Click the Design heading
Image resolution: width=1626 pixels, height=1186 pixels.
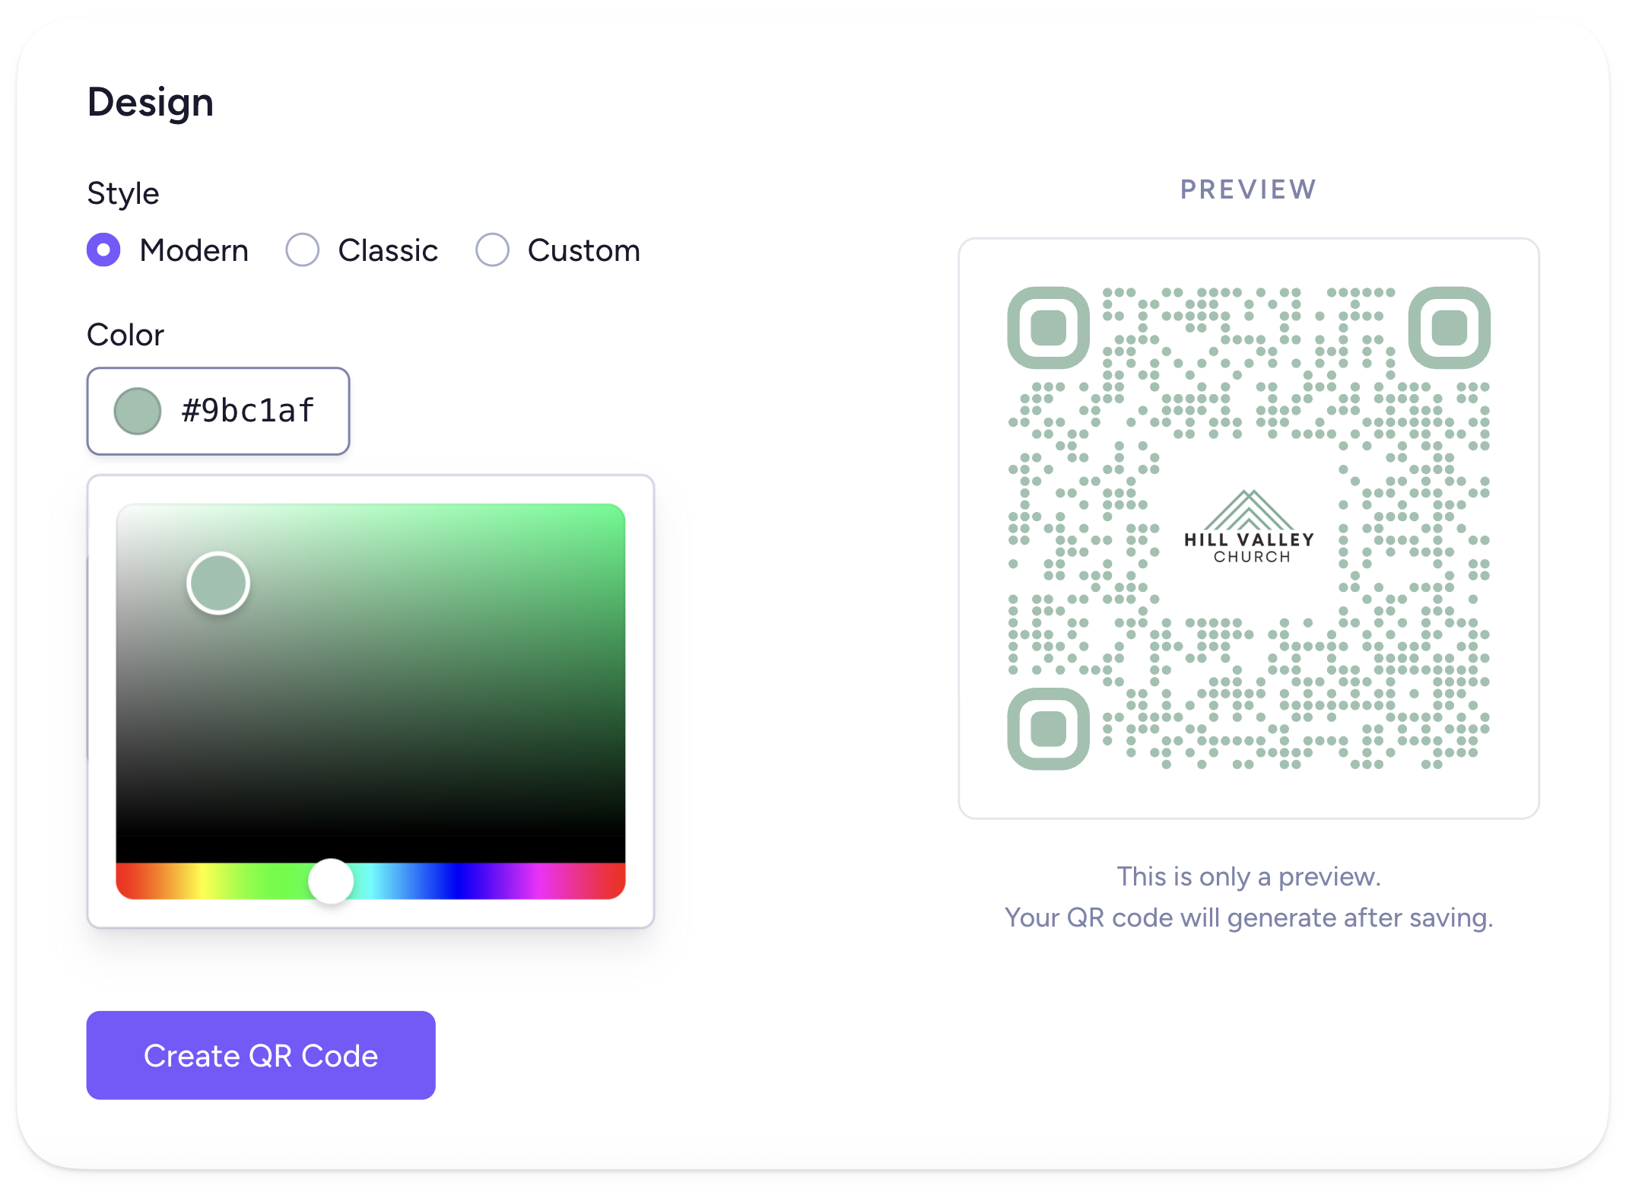pyautogui.click(x=150, y=101)
